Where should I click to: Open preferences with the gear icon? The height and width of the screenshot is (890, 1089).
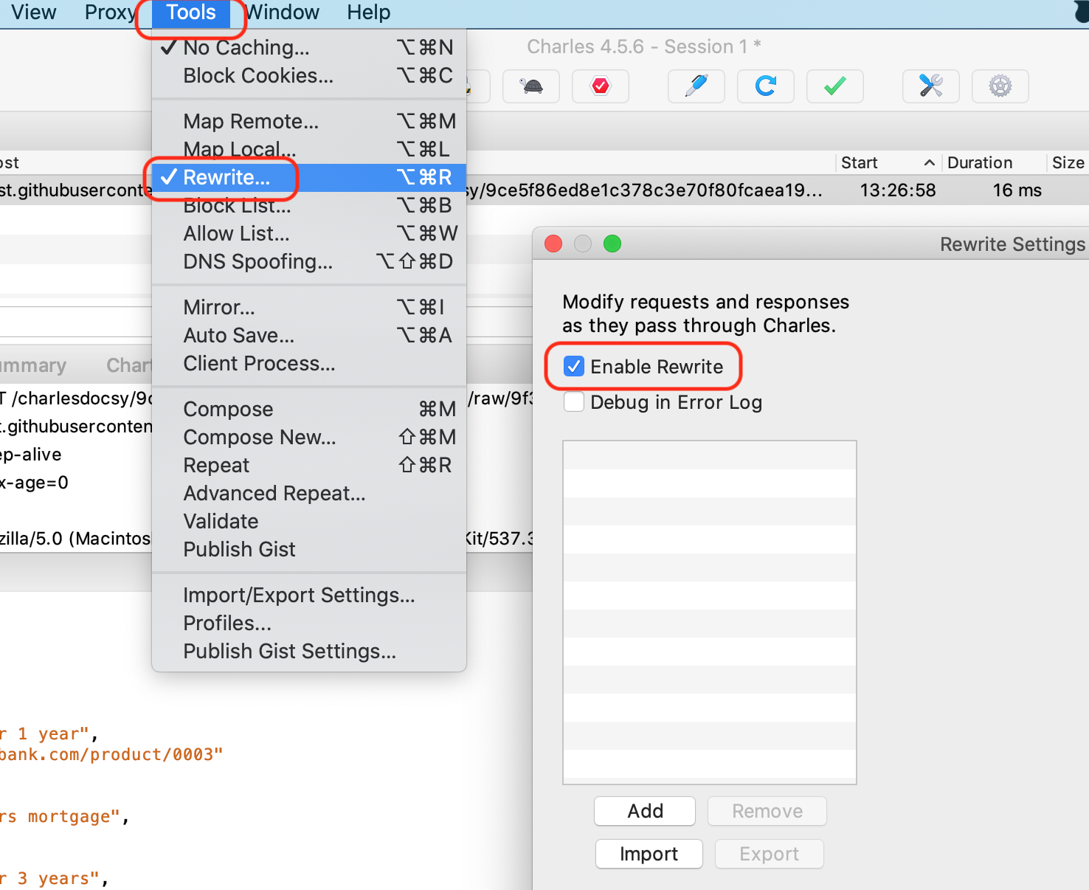(1000, 86)
